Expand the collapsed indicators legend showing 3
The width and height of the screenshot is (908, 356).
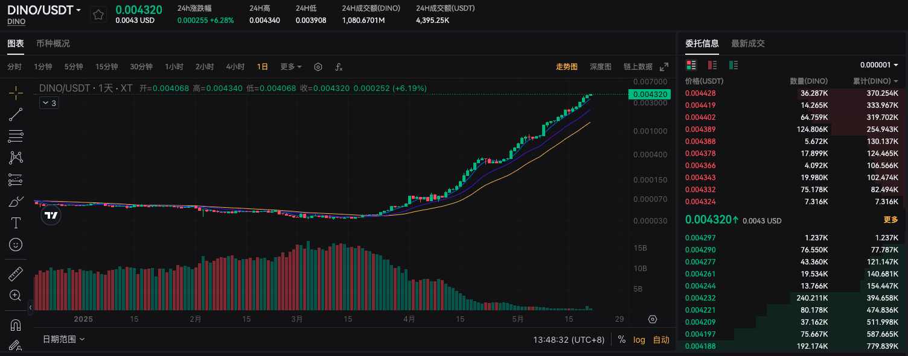click(49, 103)
